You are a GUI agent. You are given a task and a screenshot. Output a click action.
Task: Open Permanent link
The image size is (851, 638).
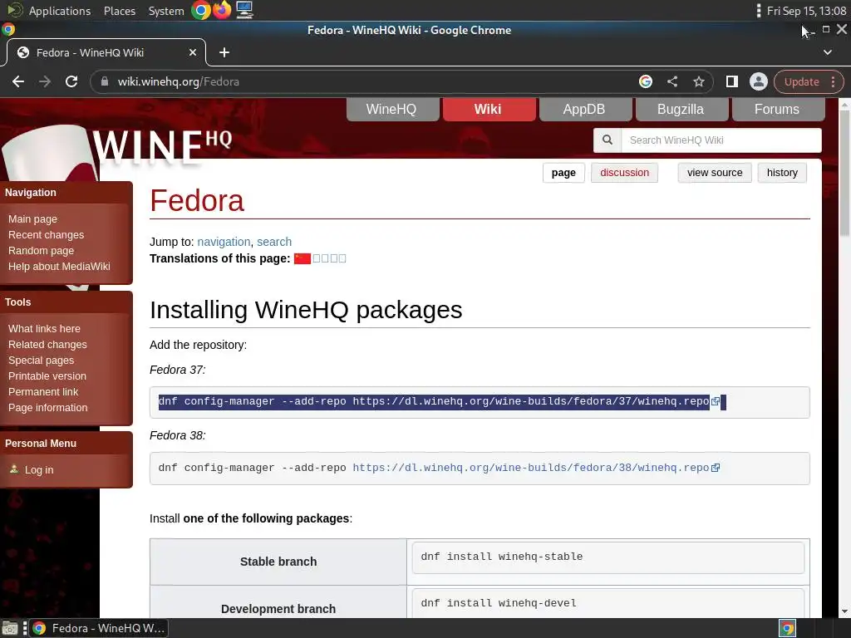tap(43, 392)
